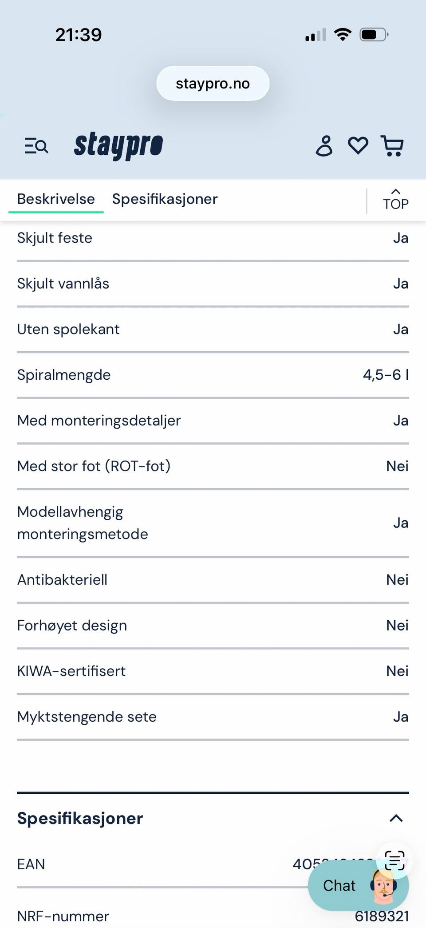Open the wishlist heart icon
The height and width of the screenshot is (928, 426).
coord(358,146)
